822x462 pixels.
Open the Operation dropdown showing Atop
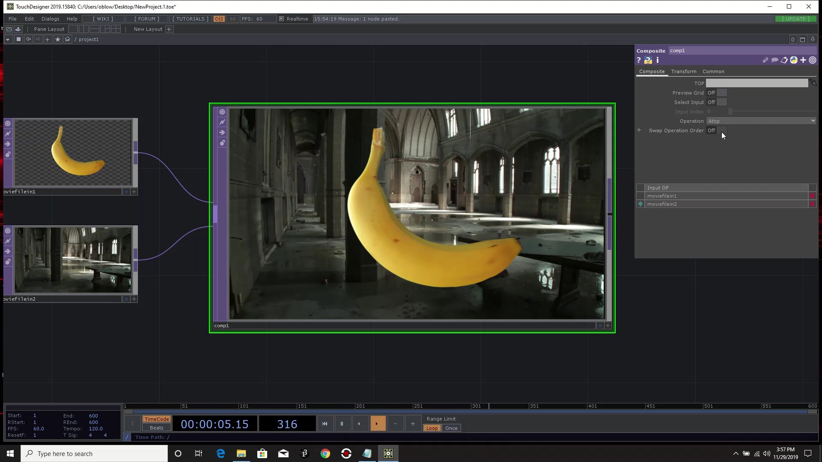coord(761,121)
